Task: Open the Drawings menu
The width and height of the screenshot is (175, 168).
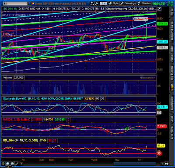Action: 128,3
